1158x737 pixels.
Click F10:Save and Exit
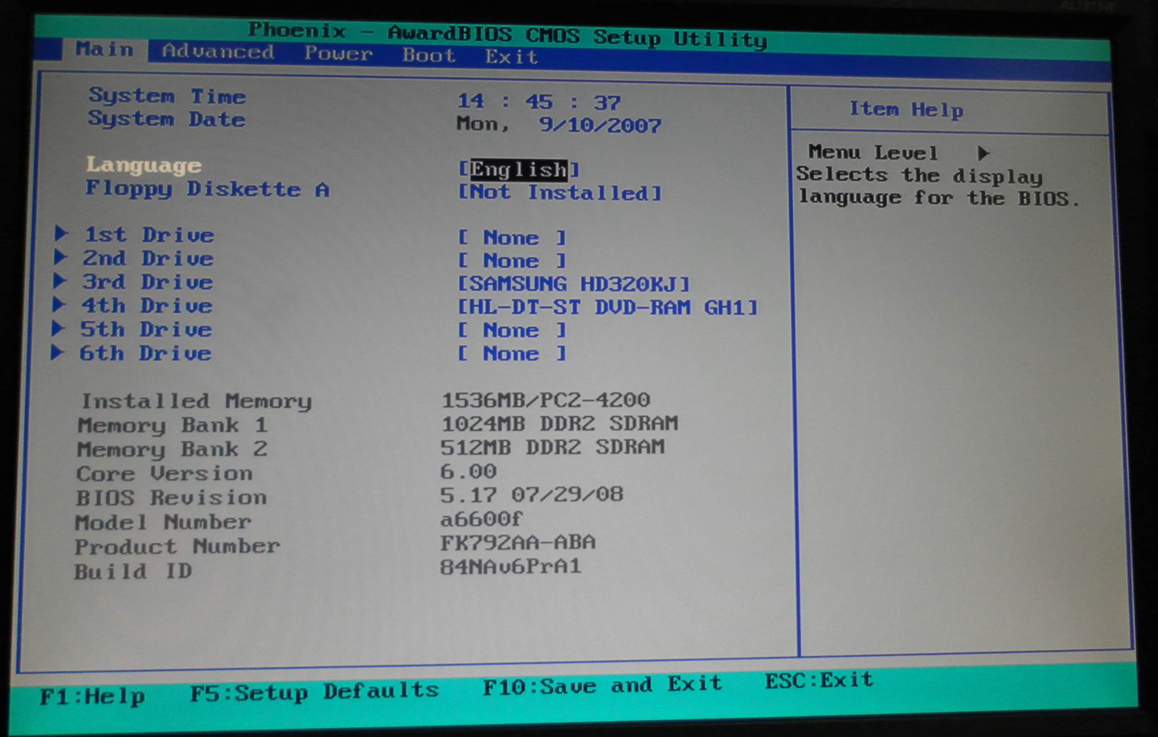pyautogui.click(x=603, y=685)
